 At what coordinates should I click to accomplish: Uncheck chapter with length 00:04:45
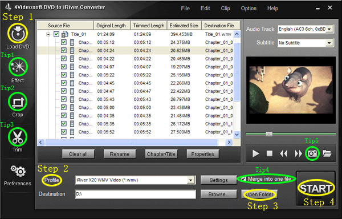click(64, 83)
